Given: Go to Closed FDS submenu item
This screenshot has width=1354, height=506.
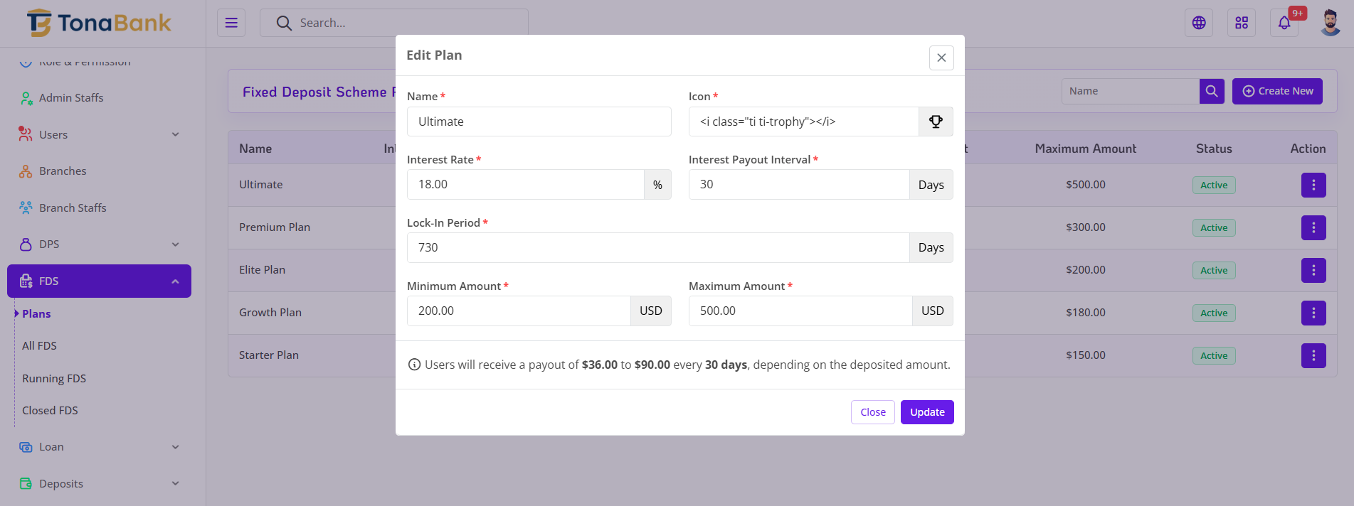Looking at the screenshot, I should click(50, 411).
